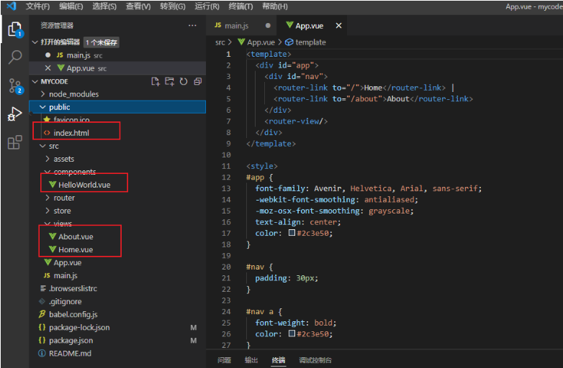Open the Search view in activity bar
The width and height of the screenshot is (563, 368).
coord(15,57)
